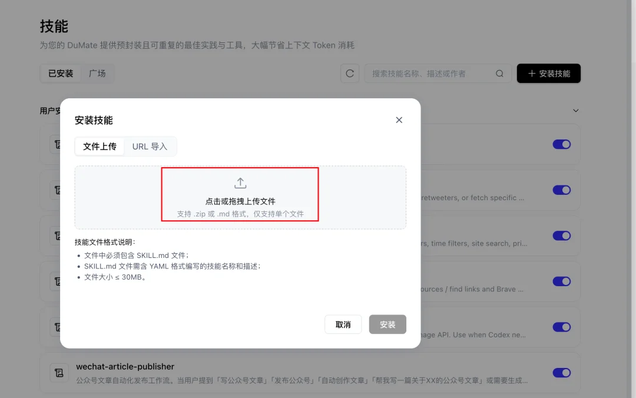
Task: Collapse the user skills section with the chevron
Action: pos(575,110)
